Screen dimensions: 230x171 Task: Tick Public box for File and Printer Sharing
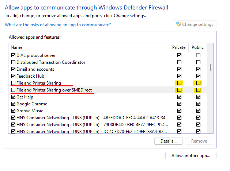(198, 83)
